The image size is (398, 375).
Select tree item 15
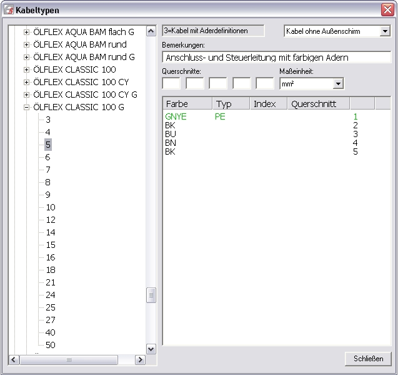[51, 245]
